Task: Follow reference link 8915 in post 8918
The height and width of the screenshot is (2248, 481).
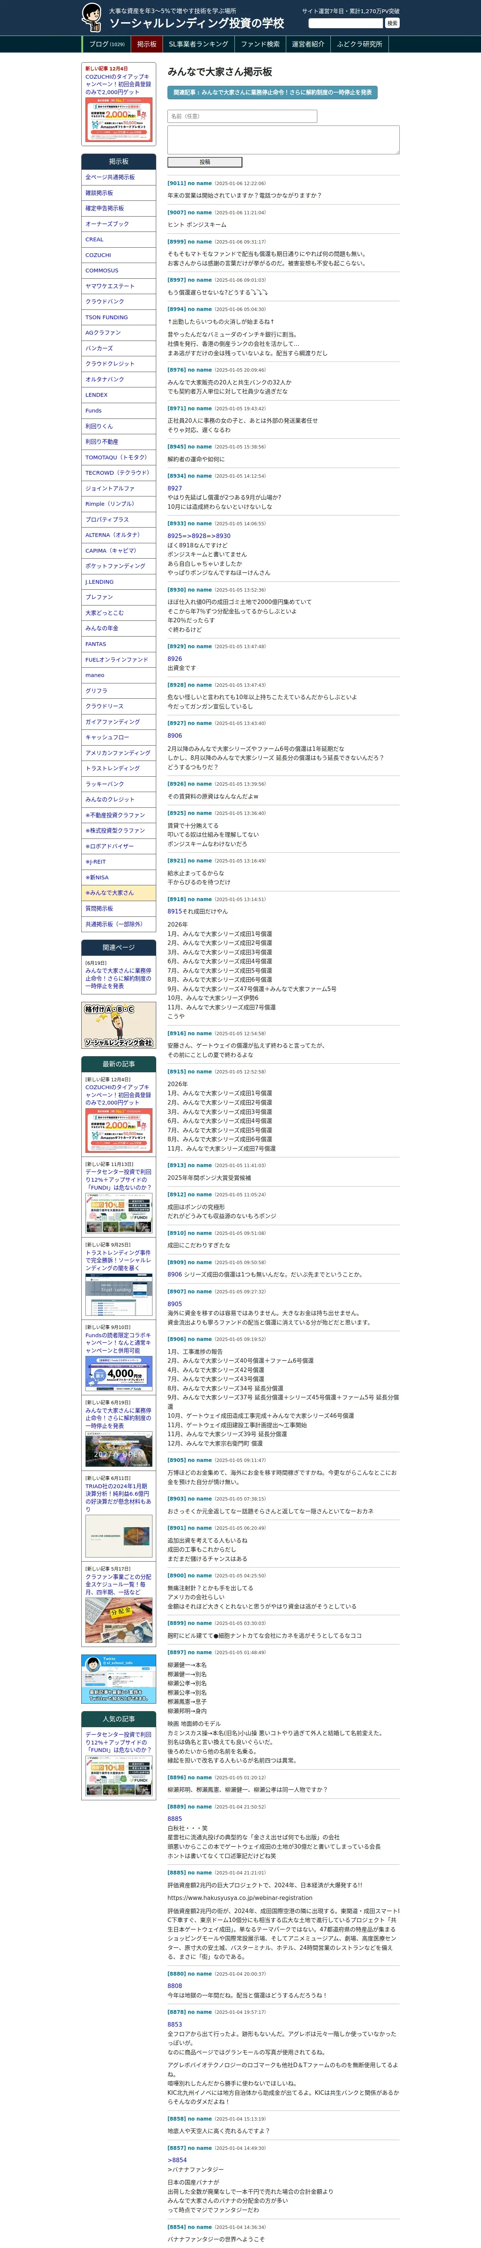Action: 175,911
